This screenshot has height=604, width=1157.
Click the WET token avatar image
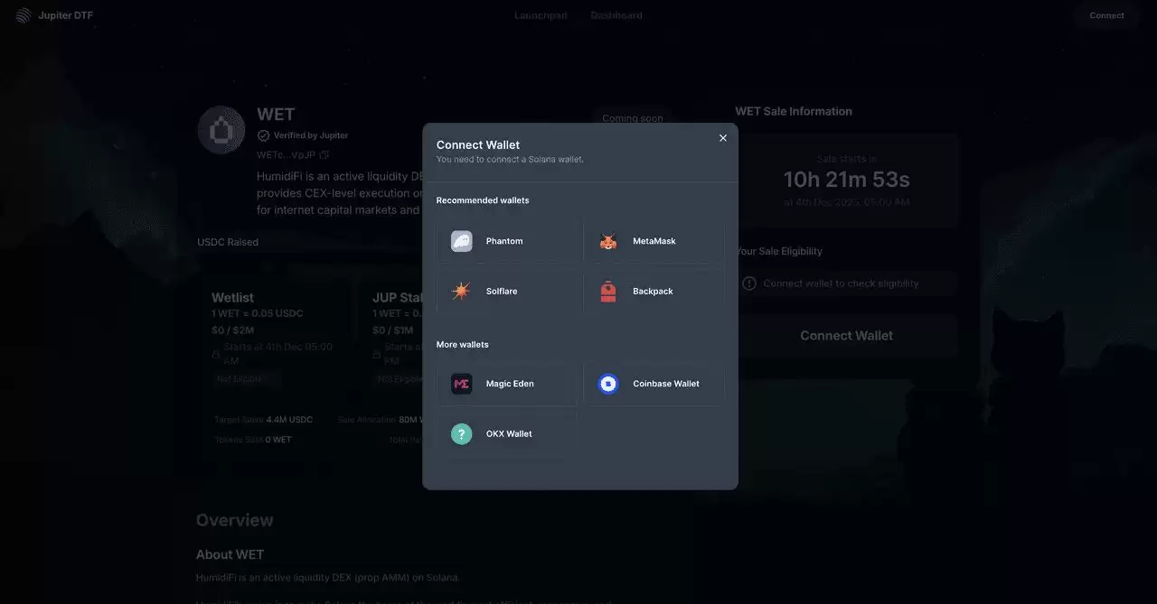[221, 130]
